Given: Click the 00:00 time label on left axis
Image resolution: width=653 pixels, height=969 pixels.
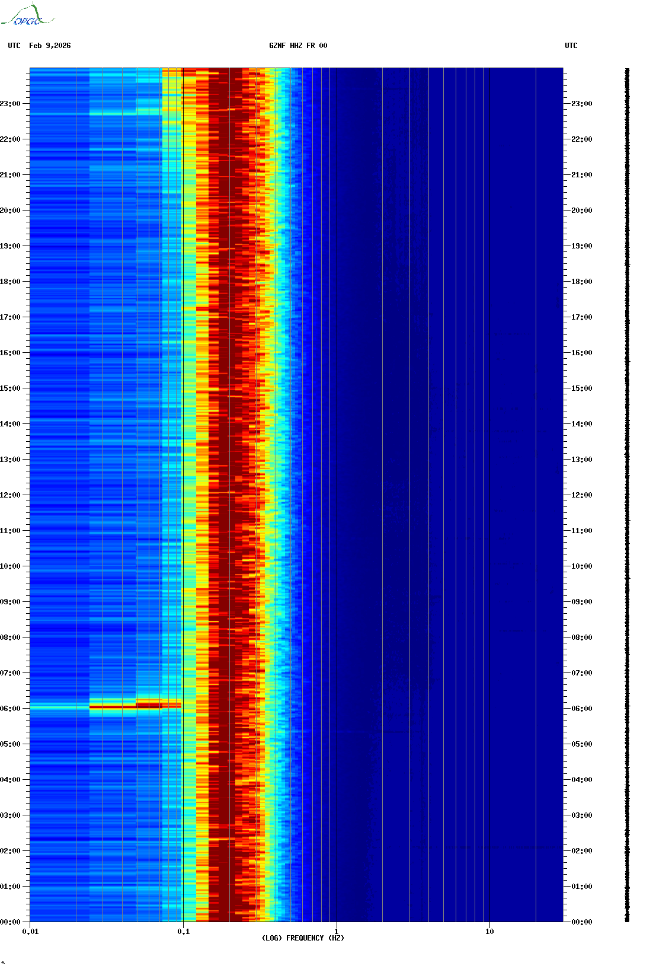Looking at the screenshot, I should [10, 922].
